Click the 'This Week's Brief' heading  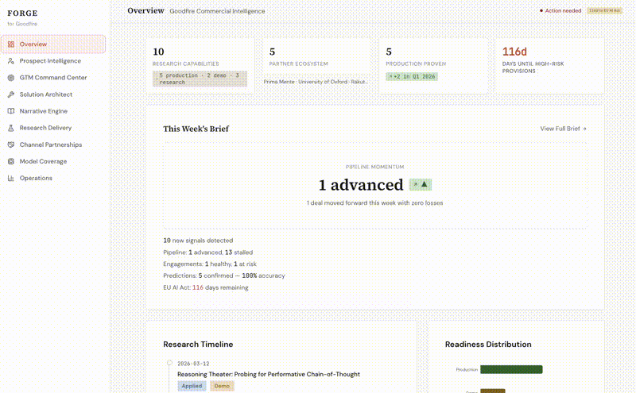[x=196, y=129]
